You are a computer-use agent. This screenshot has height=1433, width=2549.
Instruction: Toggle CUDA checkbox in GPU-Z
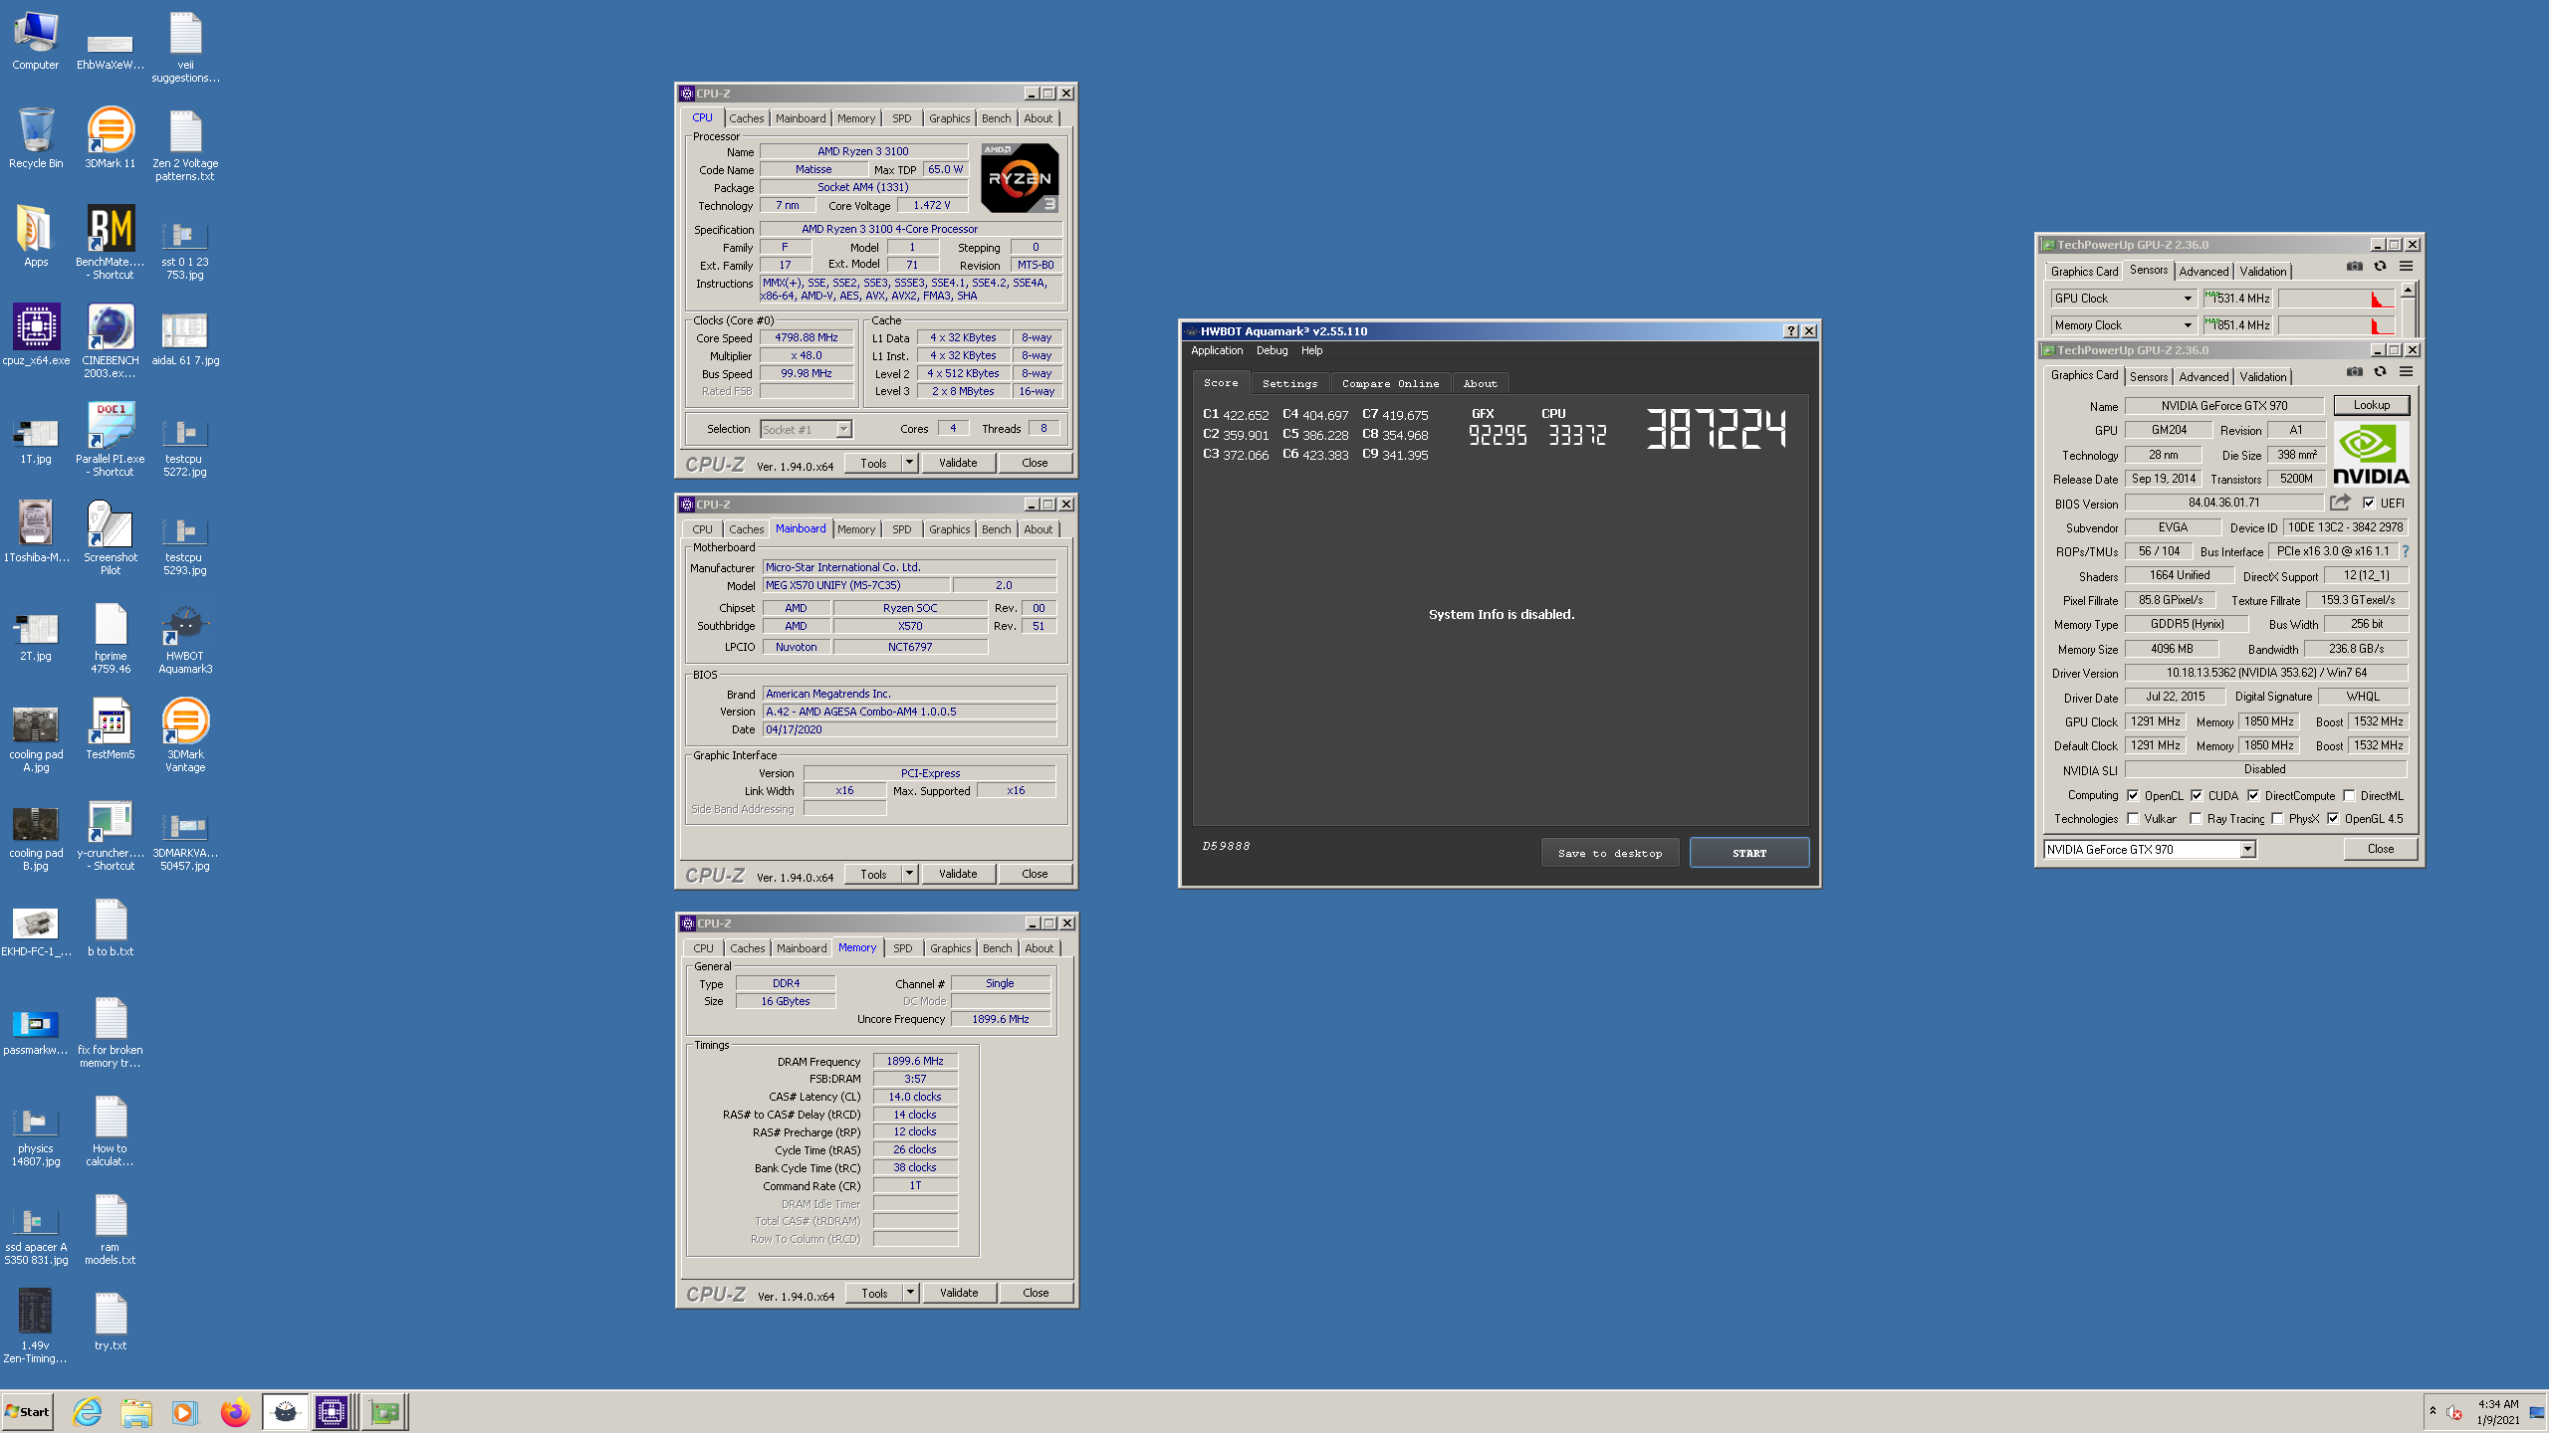pos(2197,795)
